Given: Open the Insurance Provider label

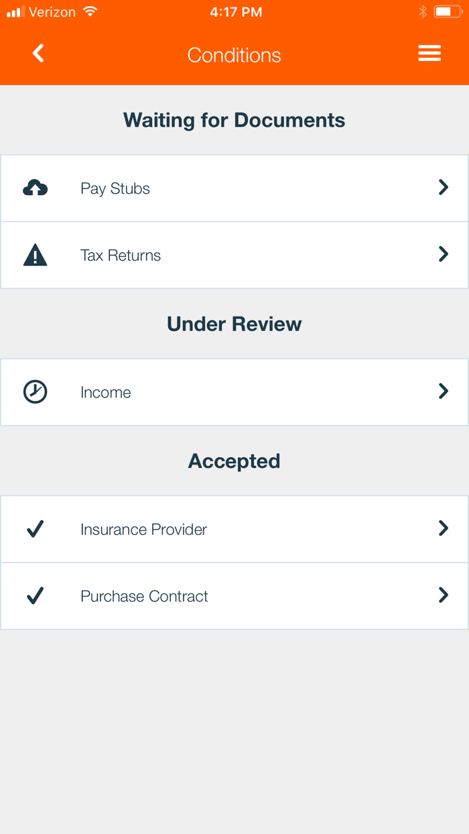Looking at the screenshot, I should pos(143,530).
